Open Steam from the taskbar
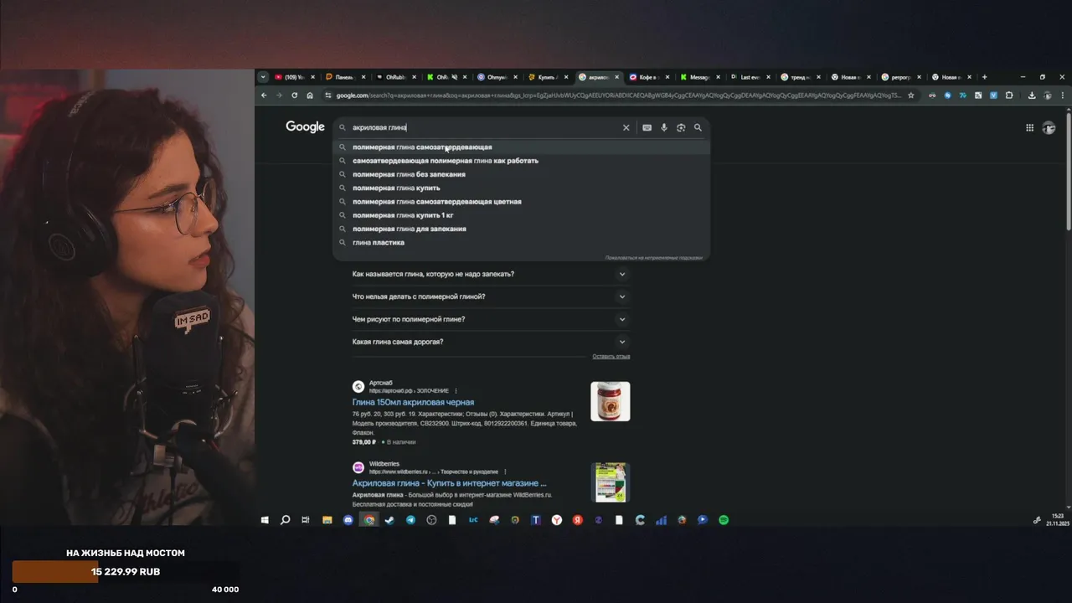The width and height of the screenshot is (1072, 603). point(389,520)
